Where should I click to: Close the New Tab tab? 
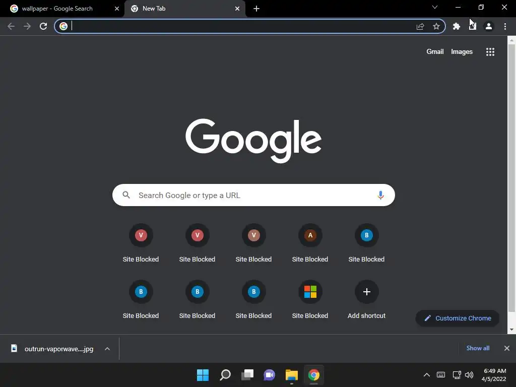pos(237,9)
